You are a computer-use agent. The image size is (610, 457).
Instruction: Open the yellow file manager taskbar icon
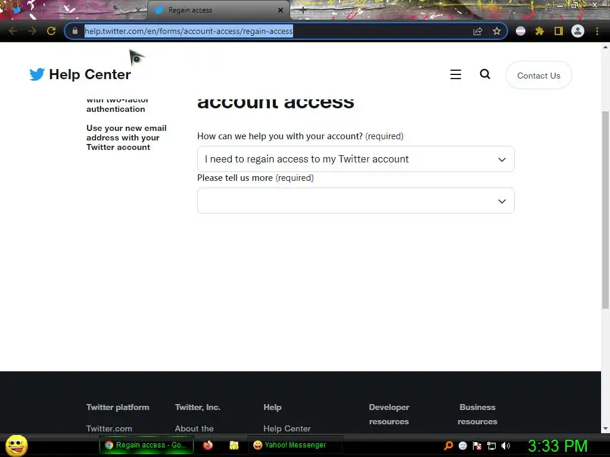pyautogui.click(x=234, y=445)
